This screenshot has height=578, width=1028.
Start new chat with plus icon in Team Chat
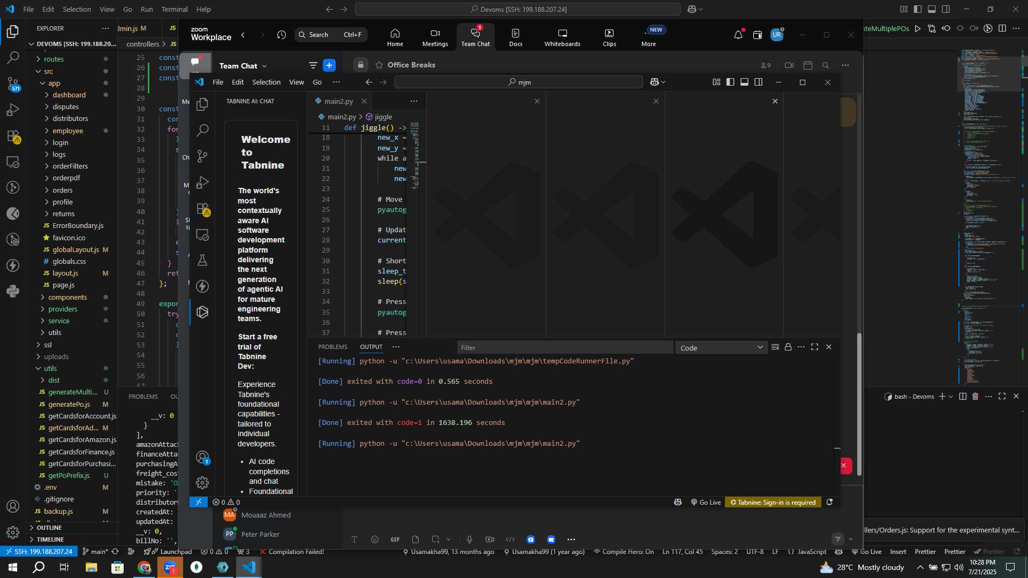click(329, 65)
